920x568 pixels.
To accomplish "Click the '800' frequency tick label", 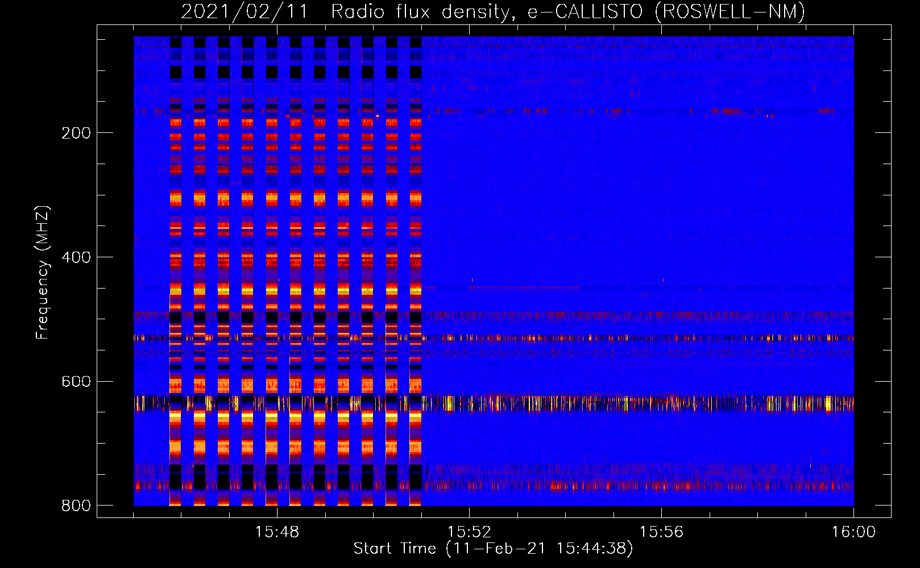I will pos(76,506).
